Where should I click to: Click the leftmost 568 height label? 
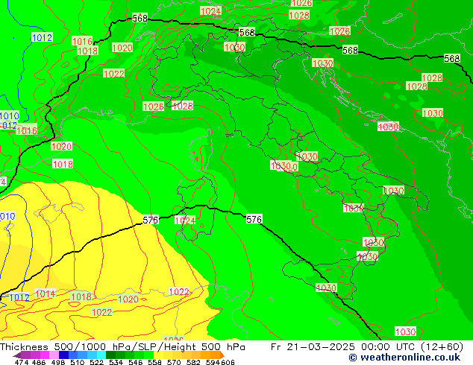[x=140, y=18]
